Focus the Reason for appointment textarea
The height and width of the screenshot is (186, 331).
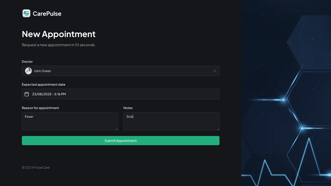coord(70,121)
